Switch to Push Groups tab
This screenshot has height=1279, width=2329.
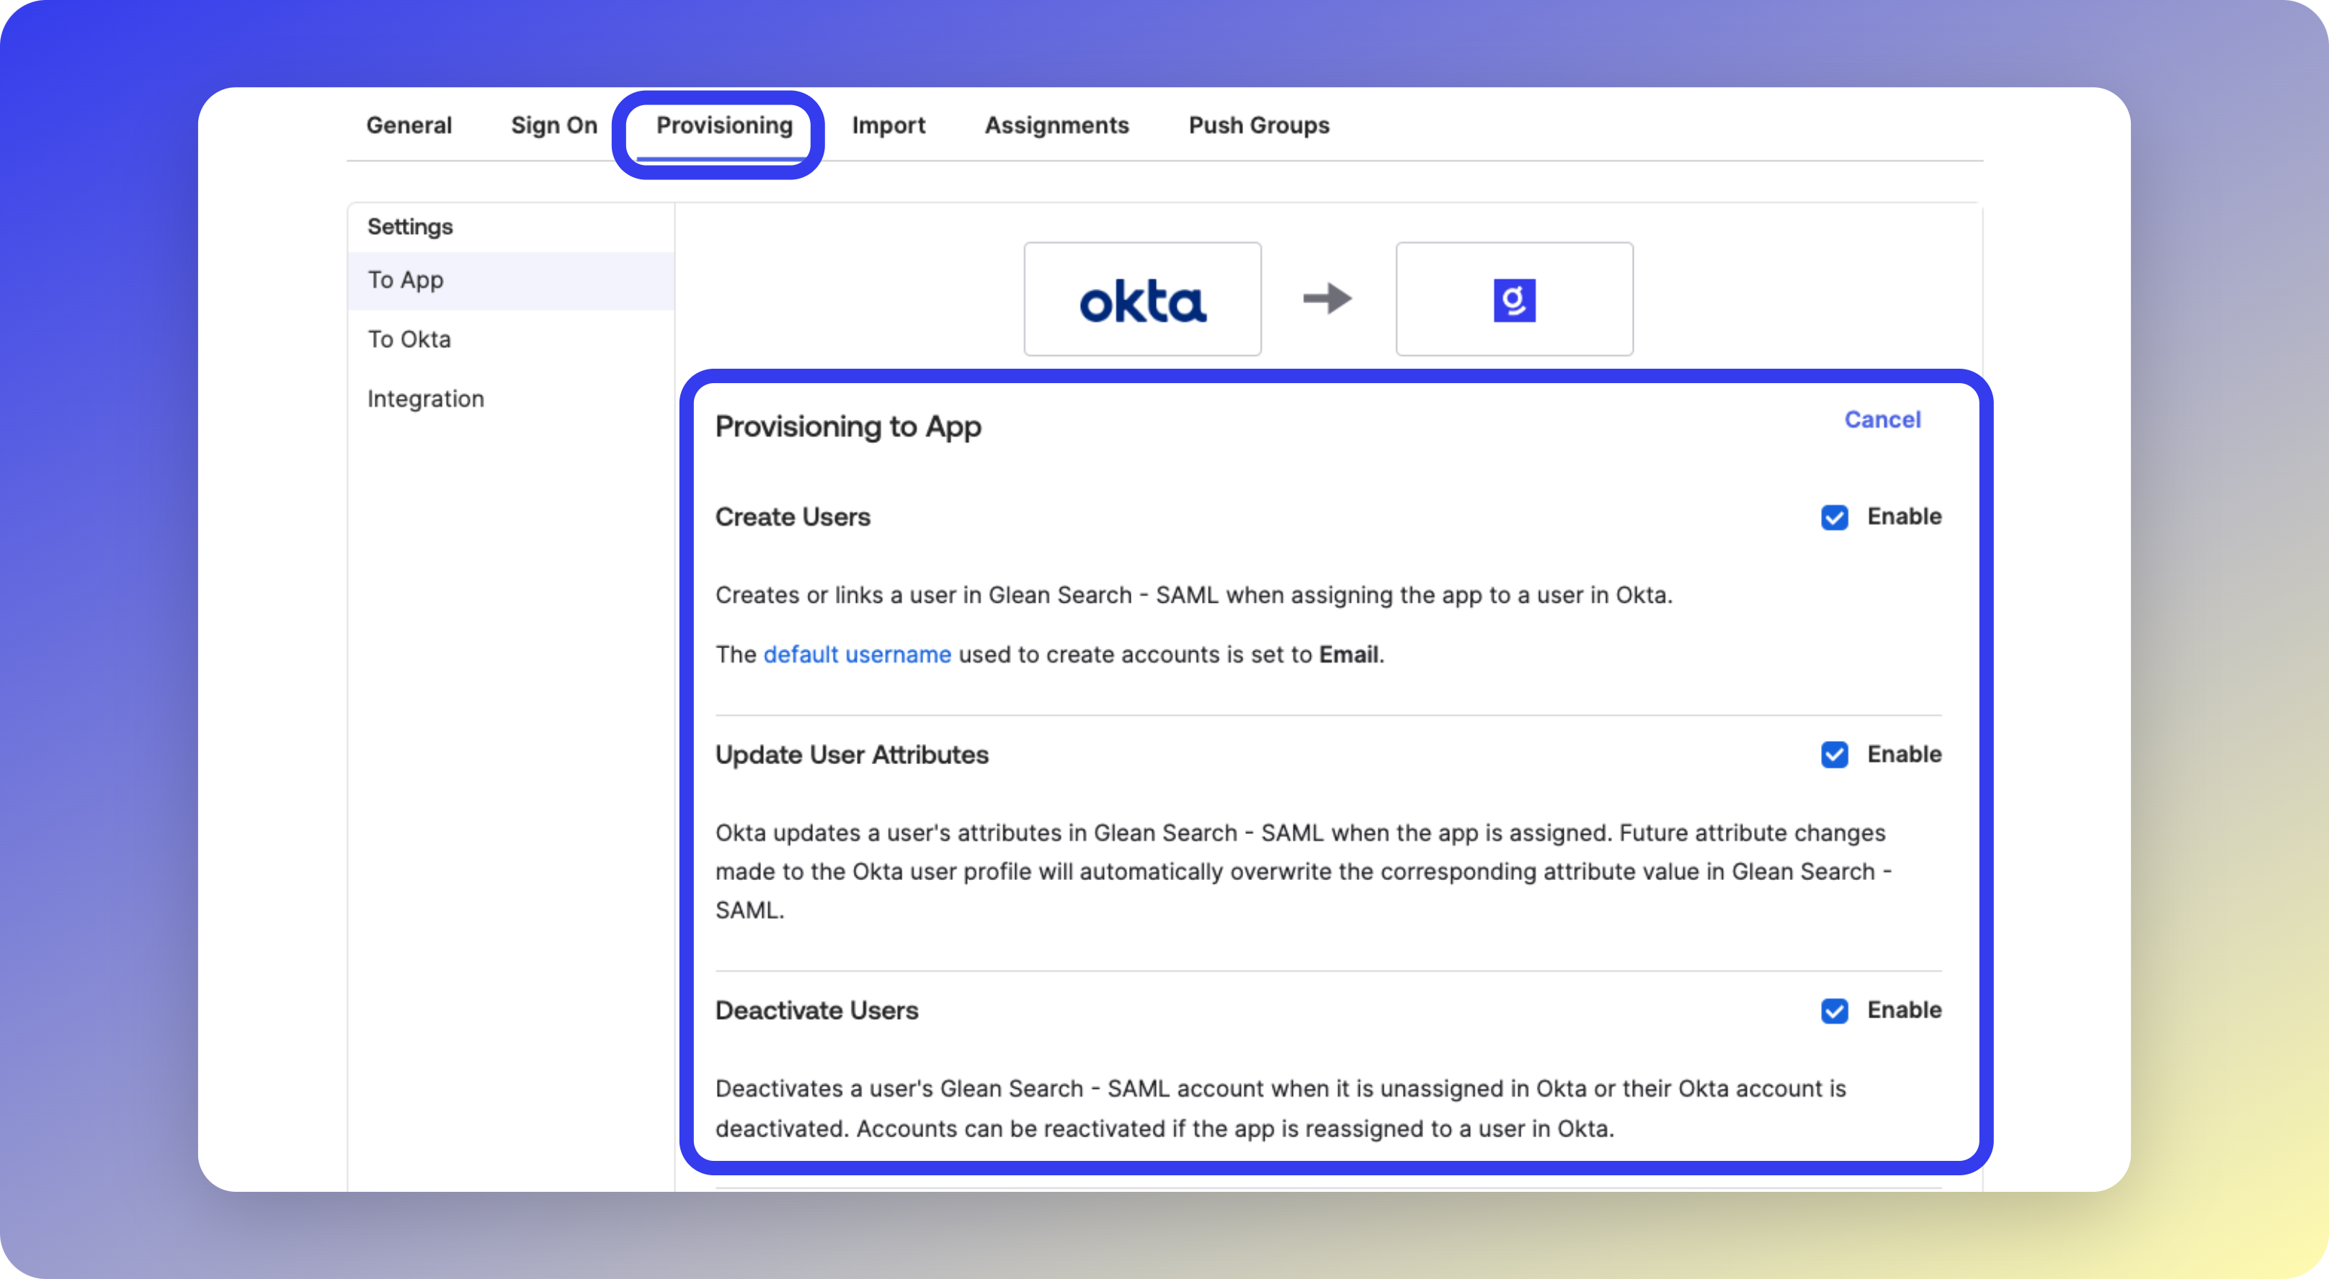pos(1258,125)
